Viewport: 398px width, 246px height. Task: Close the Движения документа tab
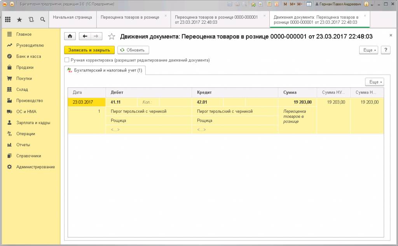click(365, 16)
